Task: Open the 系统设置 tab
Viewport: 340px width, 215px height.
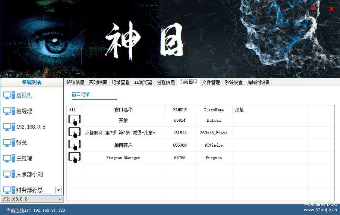Action: click(234, 82)
